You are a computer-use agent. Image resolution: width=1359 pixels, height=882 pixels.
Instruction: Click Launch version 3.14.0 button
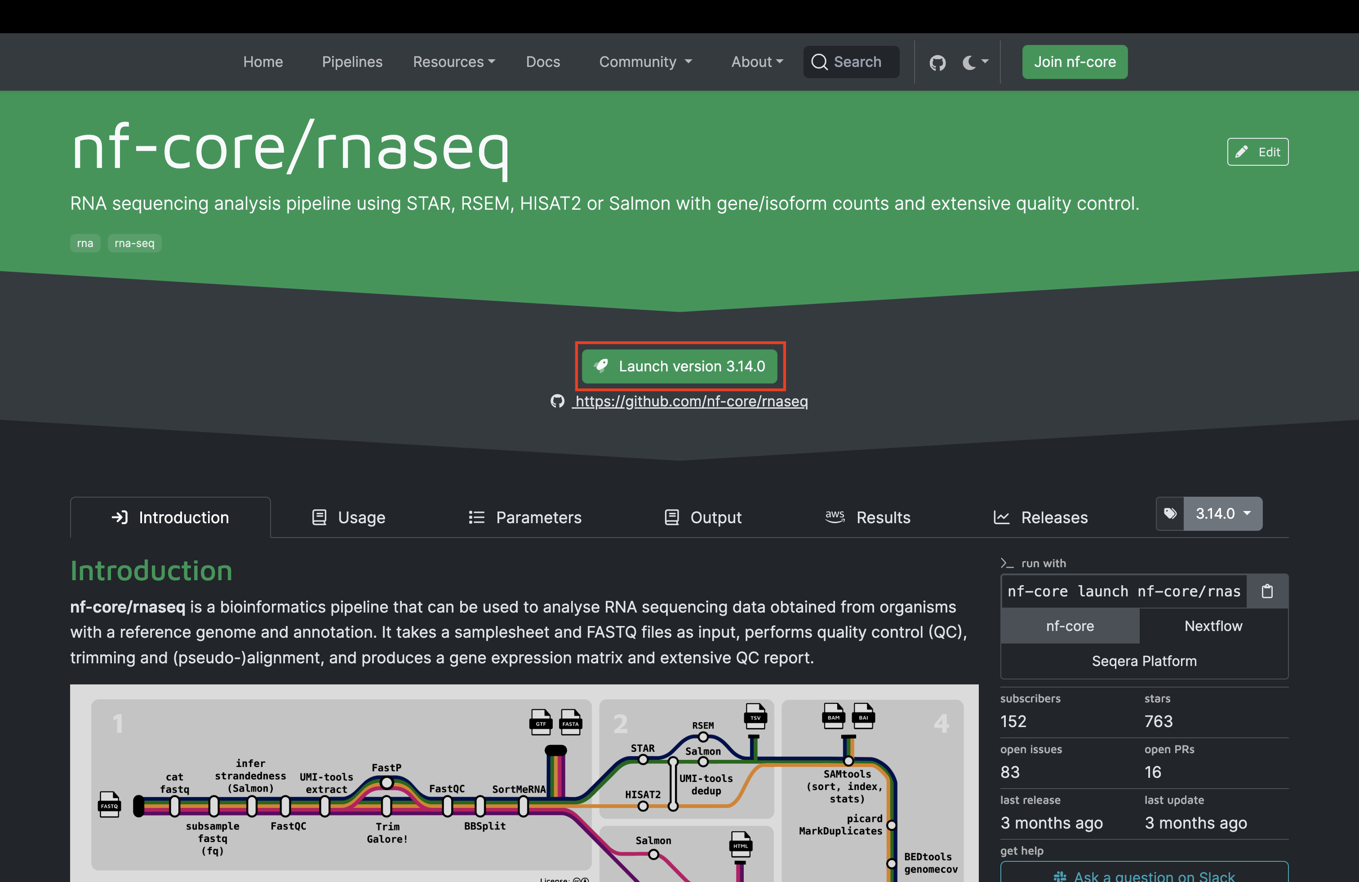click(679, 366)
